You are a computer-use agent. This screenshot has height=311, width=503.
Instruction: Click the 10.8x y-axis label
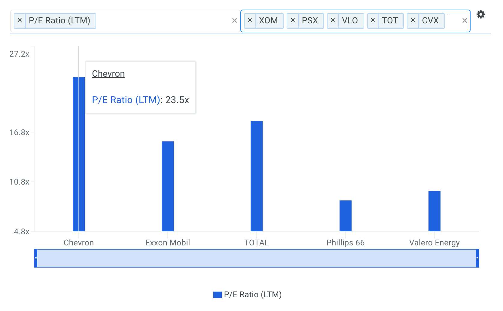point(20,182)
